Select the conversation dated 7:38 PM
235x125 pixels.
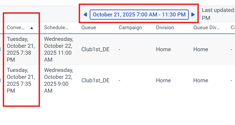pyautogui.click(x=21, y=49)
